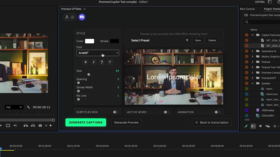Image resolution: width=280 pixels, height=157 pixels.
Task: Delete the selected preset
Action: (212, 40)
